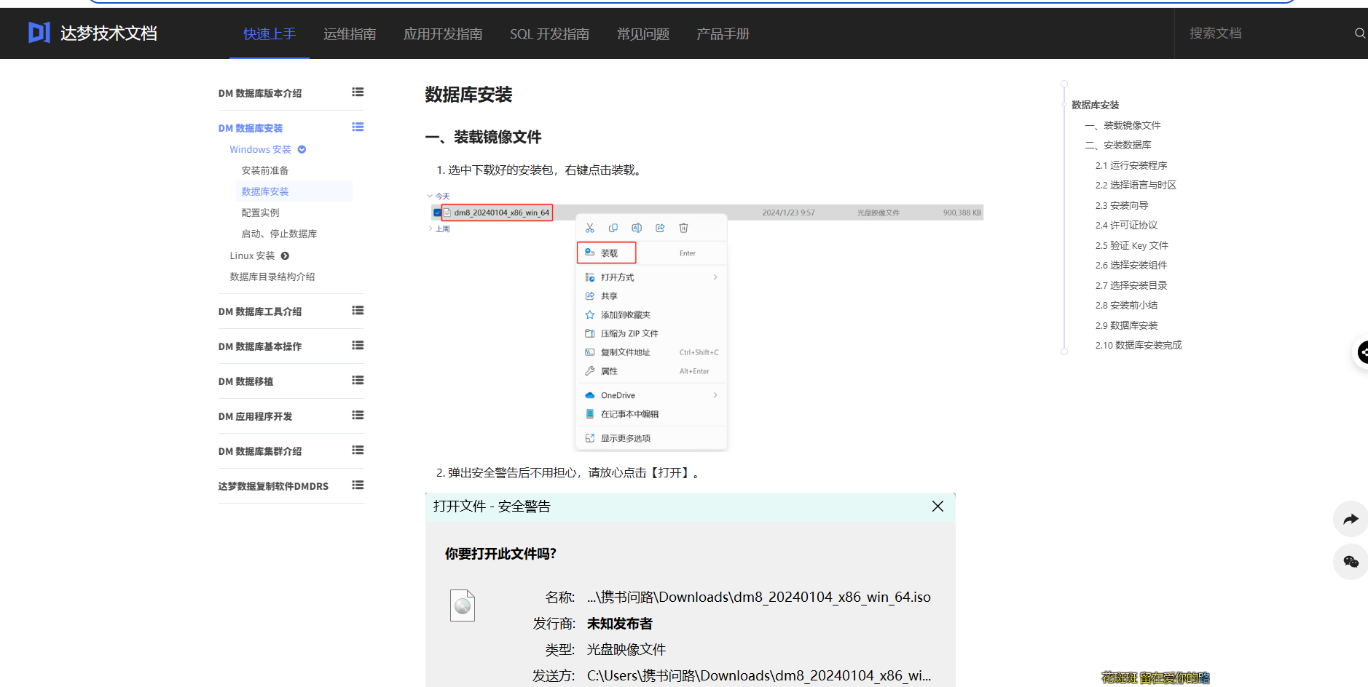Open 安装前准备 in sidebar
Viewport: 1368px width, 687px height.
265,170
